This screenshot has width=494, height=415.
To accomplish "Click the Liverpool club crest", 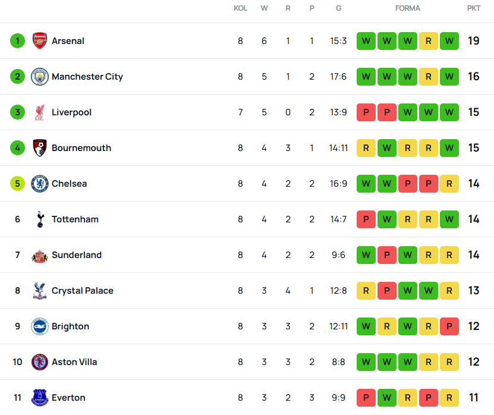I will click(39, 112).
